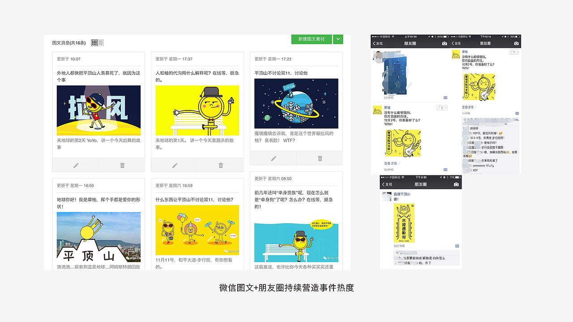Screen dimensions: 573x322
Task: Expand the 广告 dropdown on the 摩柚 post
Action: pyautogui.click(x=442, y=107)
